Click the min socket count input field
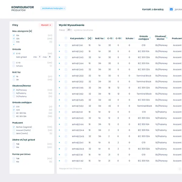 pos(39,57)
